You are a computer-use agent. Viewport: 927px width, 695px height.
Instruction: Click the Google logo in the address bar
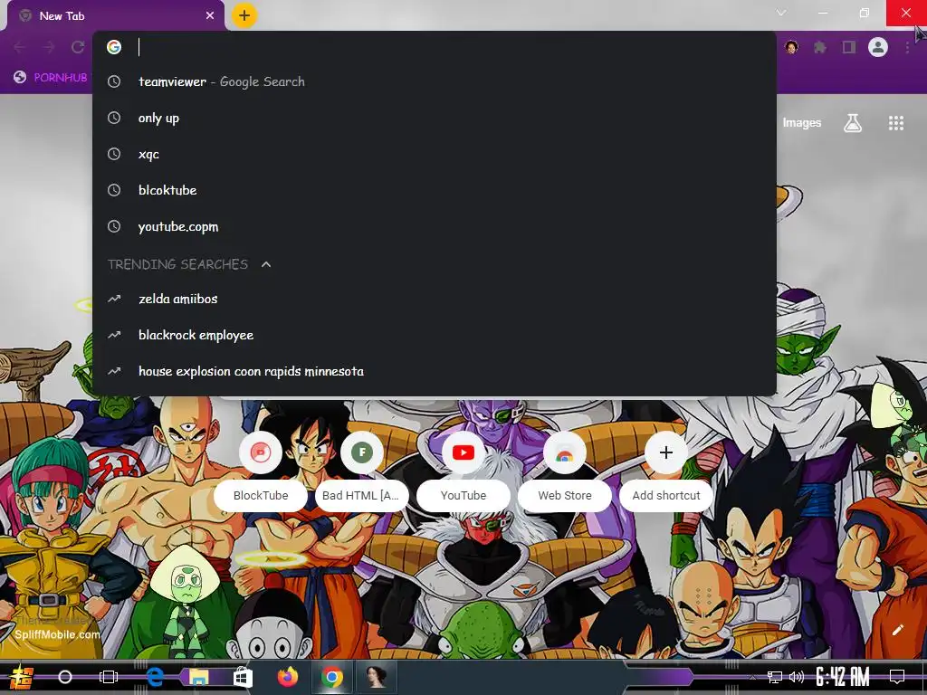click(x=114, y=47)
